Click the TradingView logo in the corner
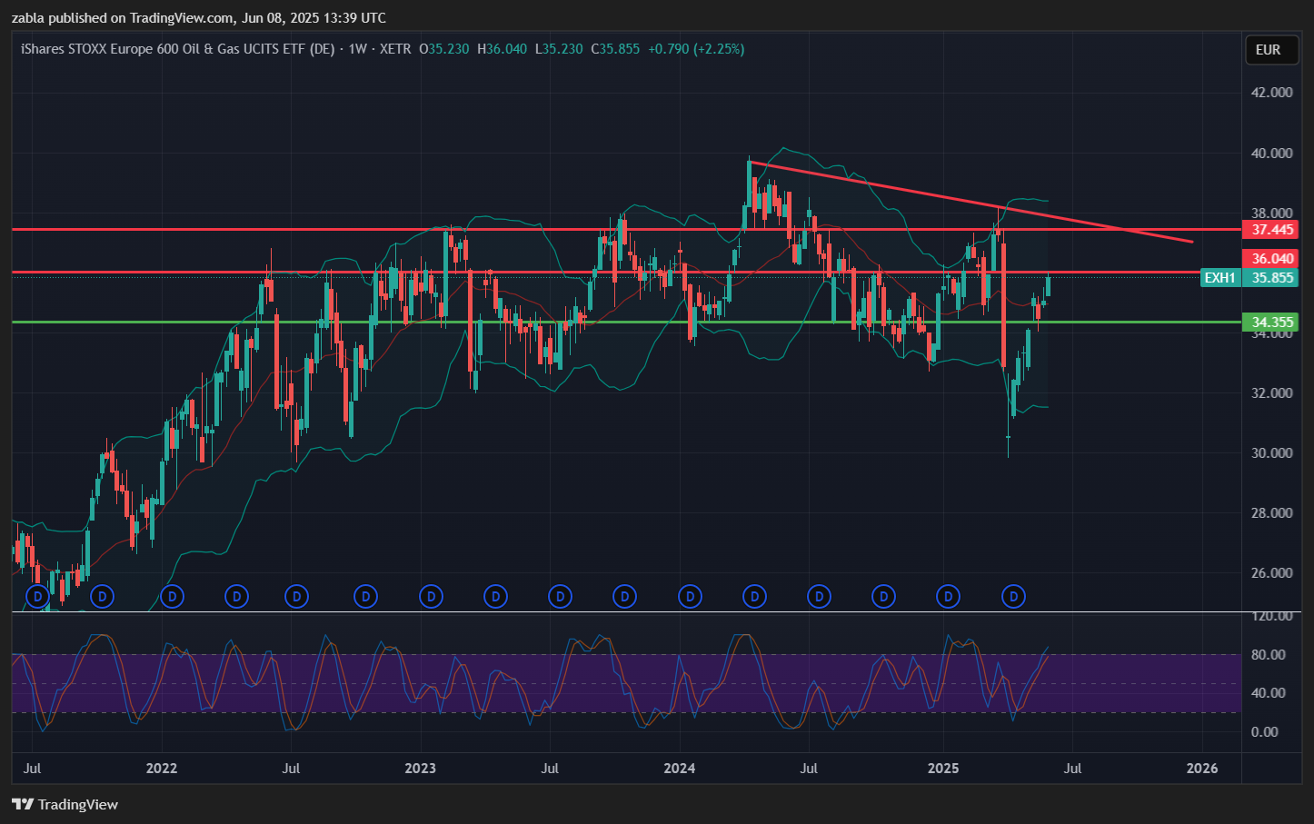Image resolution: width=1314 pixels, height=824 pixels. 65,804
